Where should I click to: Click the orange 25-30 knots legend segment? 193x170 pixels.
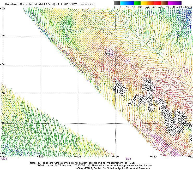point(151,3)
